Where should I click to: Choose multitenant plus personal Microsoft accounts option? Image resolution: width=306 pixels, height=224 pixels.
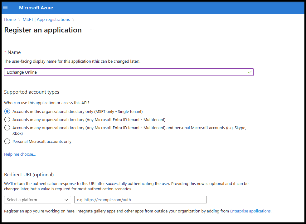tap(7, 128)
